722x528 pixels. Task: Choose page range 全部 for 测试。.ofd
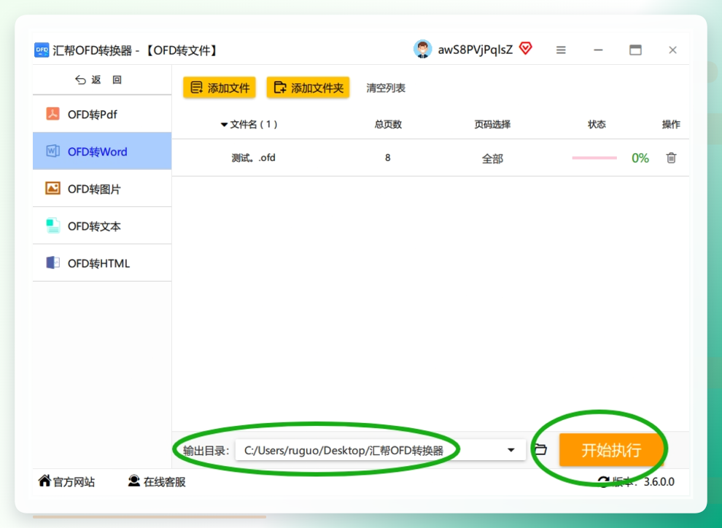tap(492, 159)
